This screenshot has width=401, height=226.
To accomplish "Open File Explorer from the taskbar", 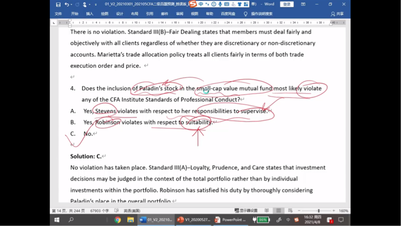I will click(x=130, y=220).
